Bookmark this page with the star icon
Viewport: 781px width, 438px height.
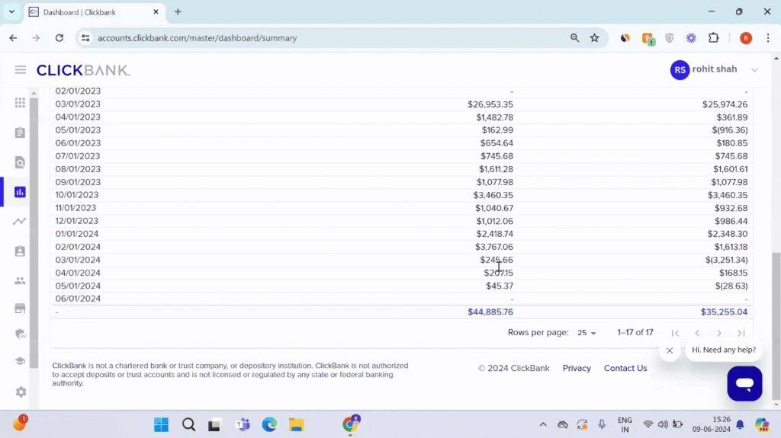[595, 38]
